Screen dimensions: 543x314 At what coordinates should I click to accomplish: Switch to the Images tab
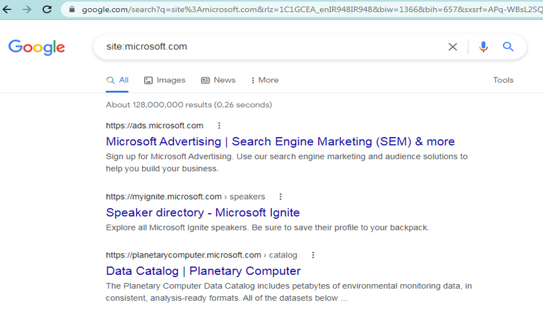(165, 80)
